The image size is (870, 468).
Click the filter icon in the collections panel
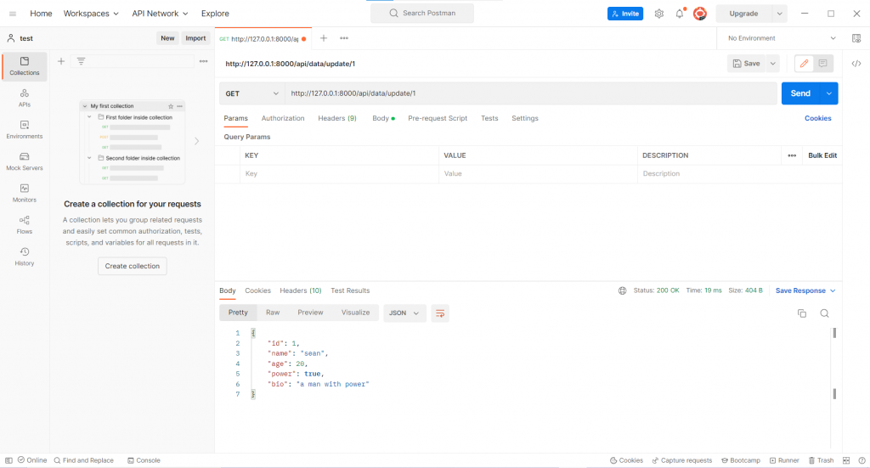click(81, 61)
